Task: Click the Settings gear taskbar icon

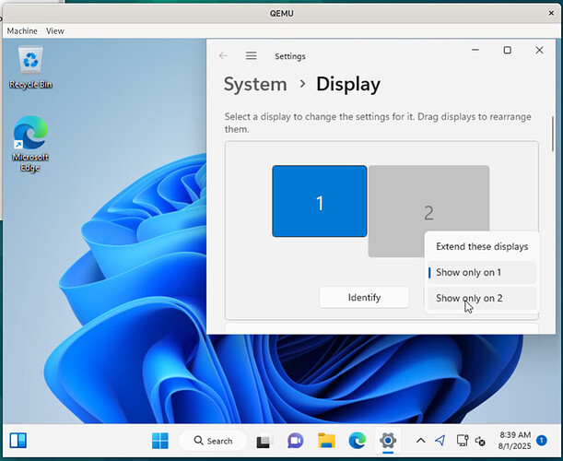Action: [x=388, y=441]
